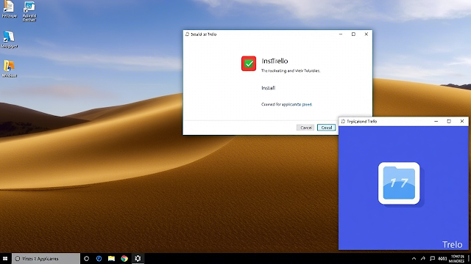Click the taskbar search box
The image size is (471, 264).
(x=46, y=259)
